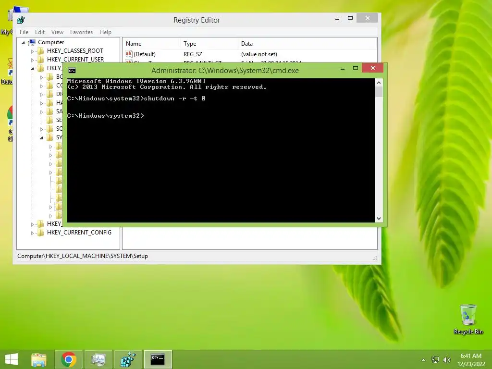Open the Help menu in Registry Editor
The height and width of the screenshot is (369, 492).
point(105,32)
